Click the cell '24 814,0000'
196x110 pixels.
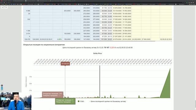point(127,39)
